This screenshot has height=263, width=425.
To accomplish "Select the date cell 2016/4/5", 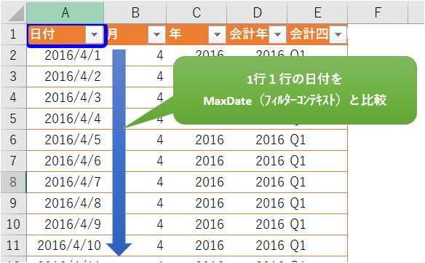I will click(x=65, y=140).
